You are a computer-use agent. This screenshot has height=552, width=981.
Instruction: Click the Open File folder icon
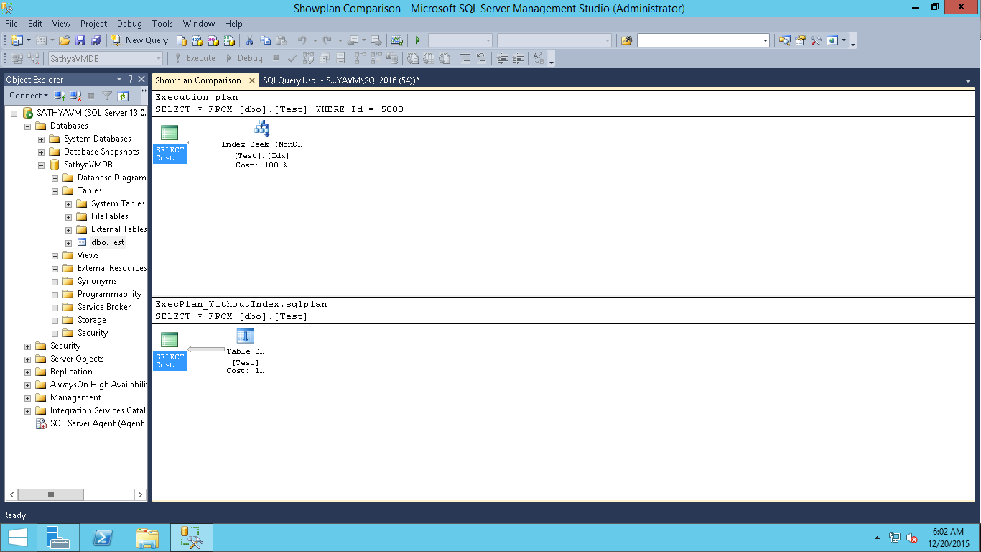click(65, 40)
